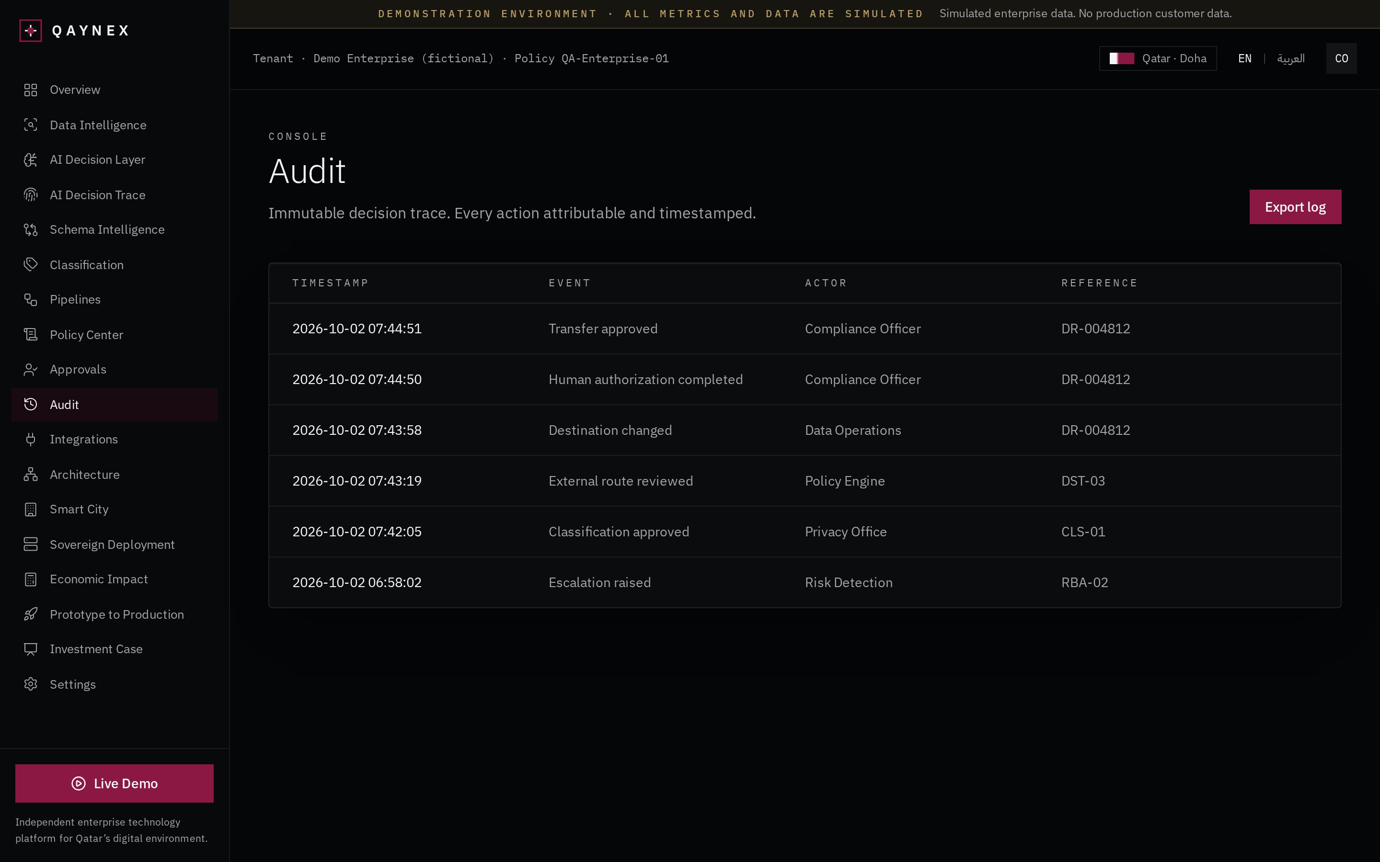Click the Destination changed event
This screenshot has width=1380, height=862.
click(x=610, y=431)
